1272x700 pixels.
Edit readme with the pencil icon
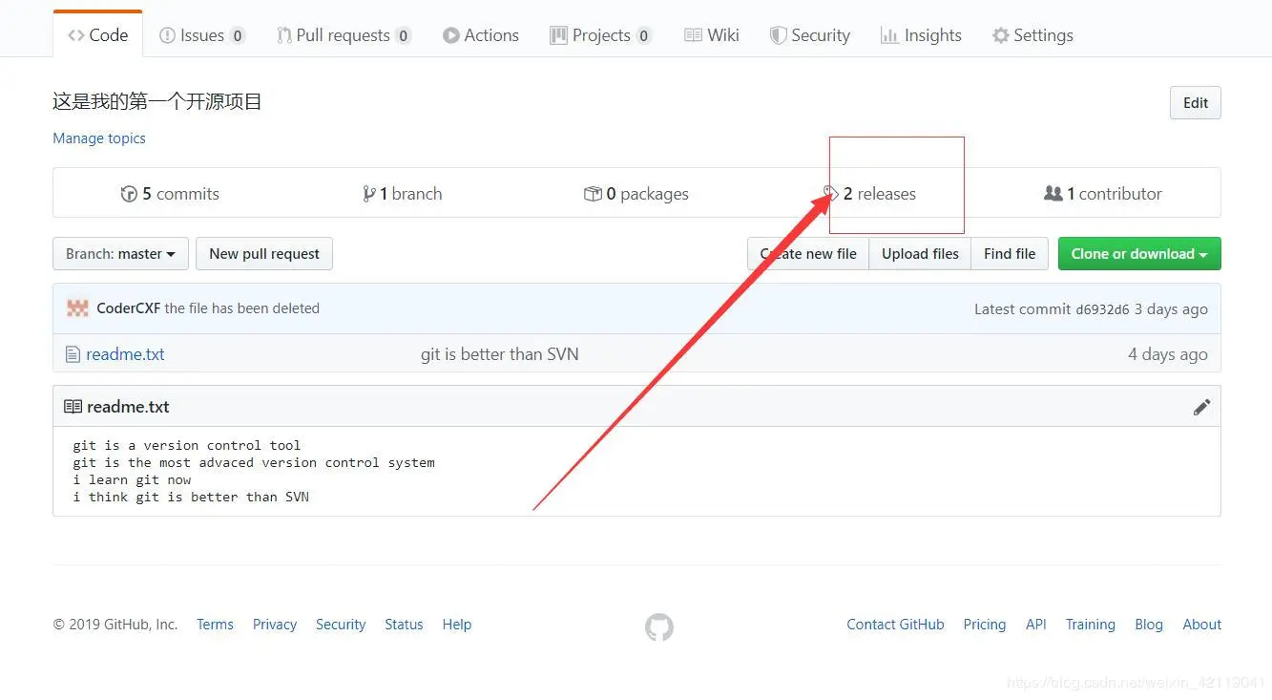[x=1201, y=407]
